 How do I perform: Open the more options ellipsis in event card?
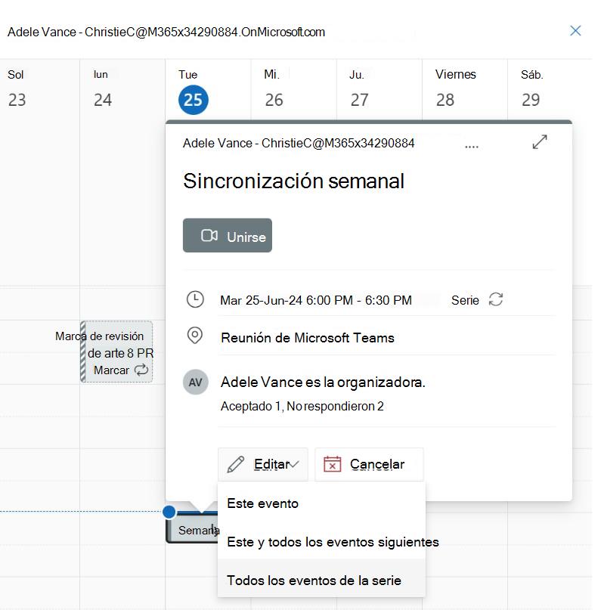472,147
